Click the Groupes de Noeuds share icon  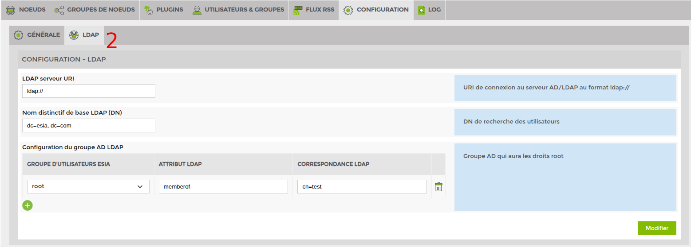(59, 10)
